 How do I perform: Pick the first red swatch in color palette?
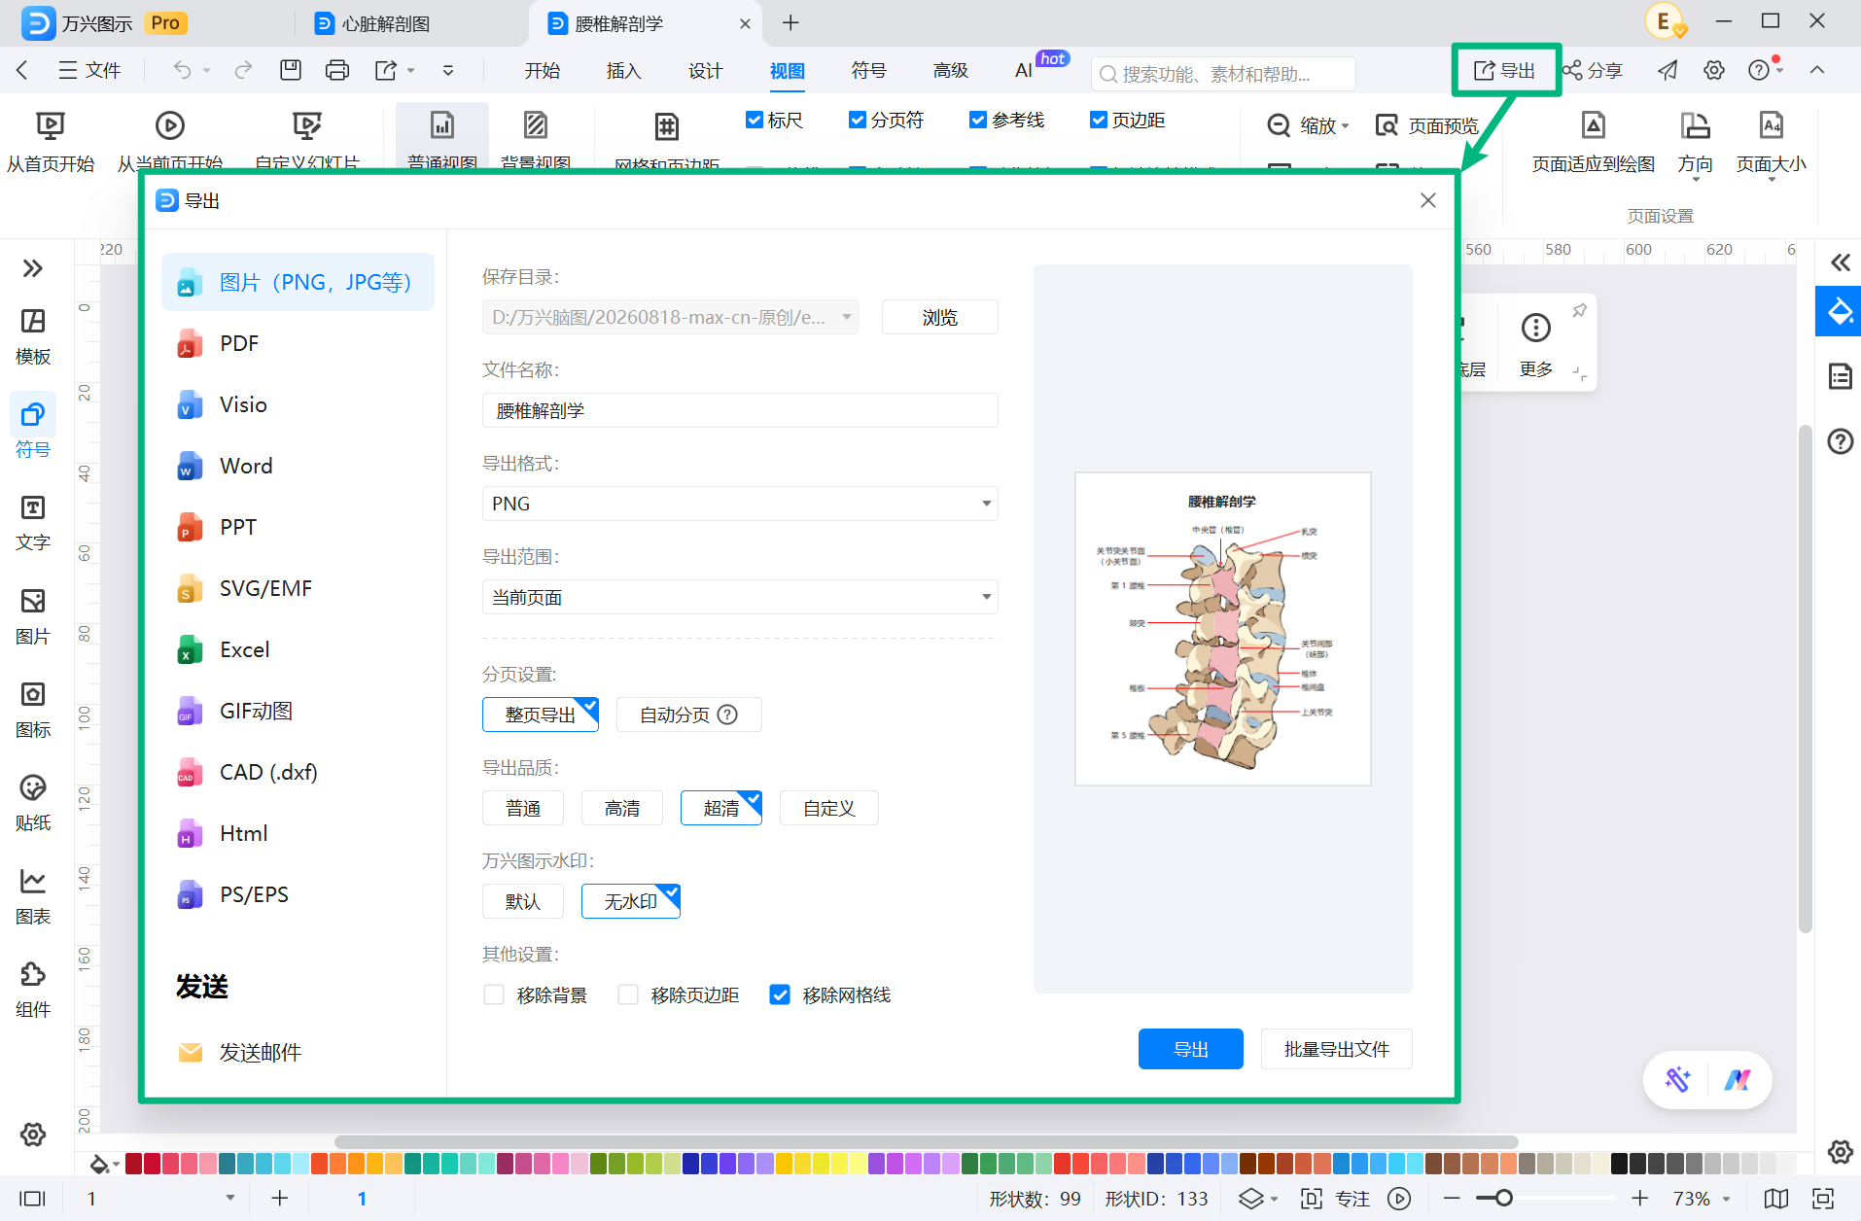tap(133, 1164)
